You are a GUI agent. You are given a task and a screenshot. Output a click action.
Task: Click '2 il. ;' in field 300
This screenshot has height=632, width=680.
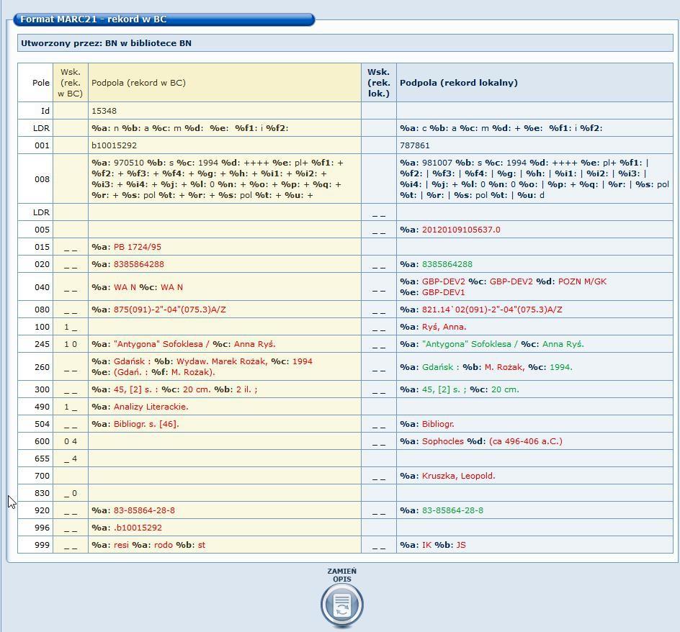(x=247, y=389)
